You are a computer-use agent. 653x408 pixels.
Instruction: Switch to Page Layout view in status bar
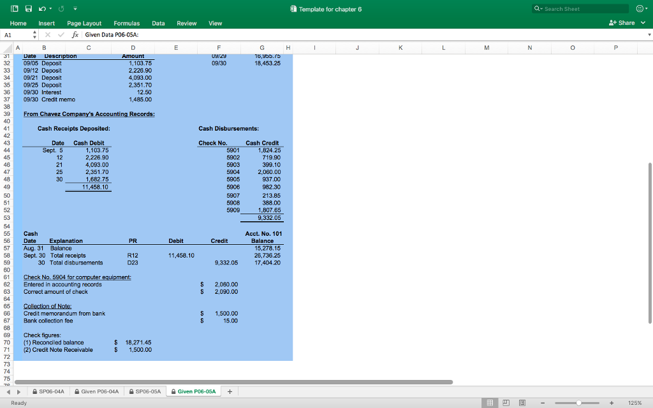coord(506,403)
